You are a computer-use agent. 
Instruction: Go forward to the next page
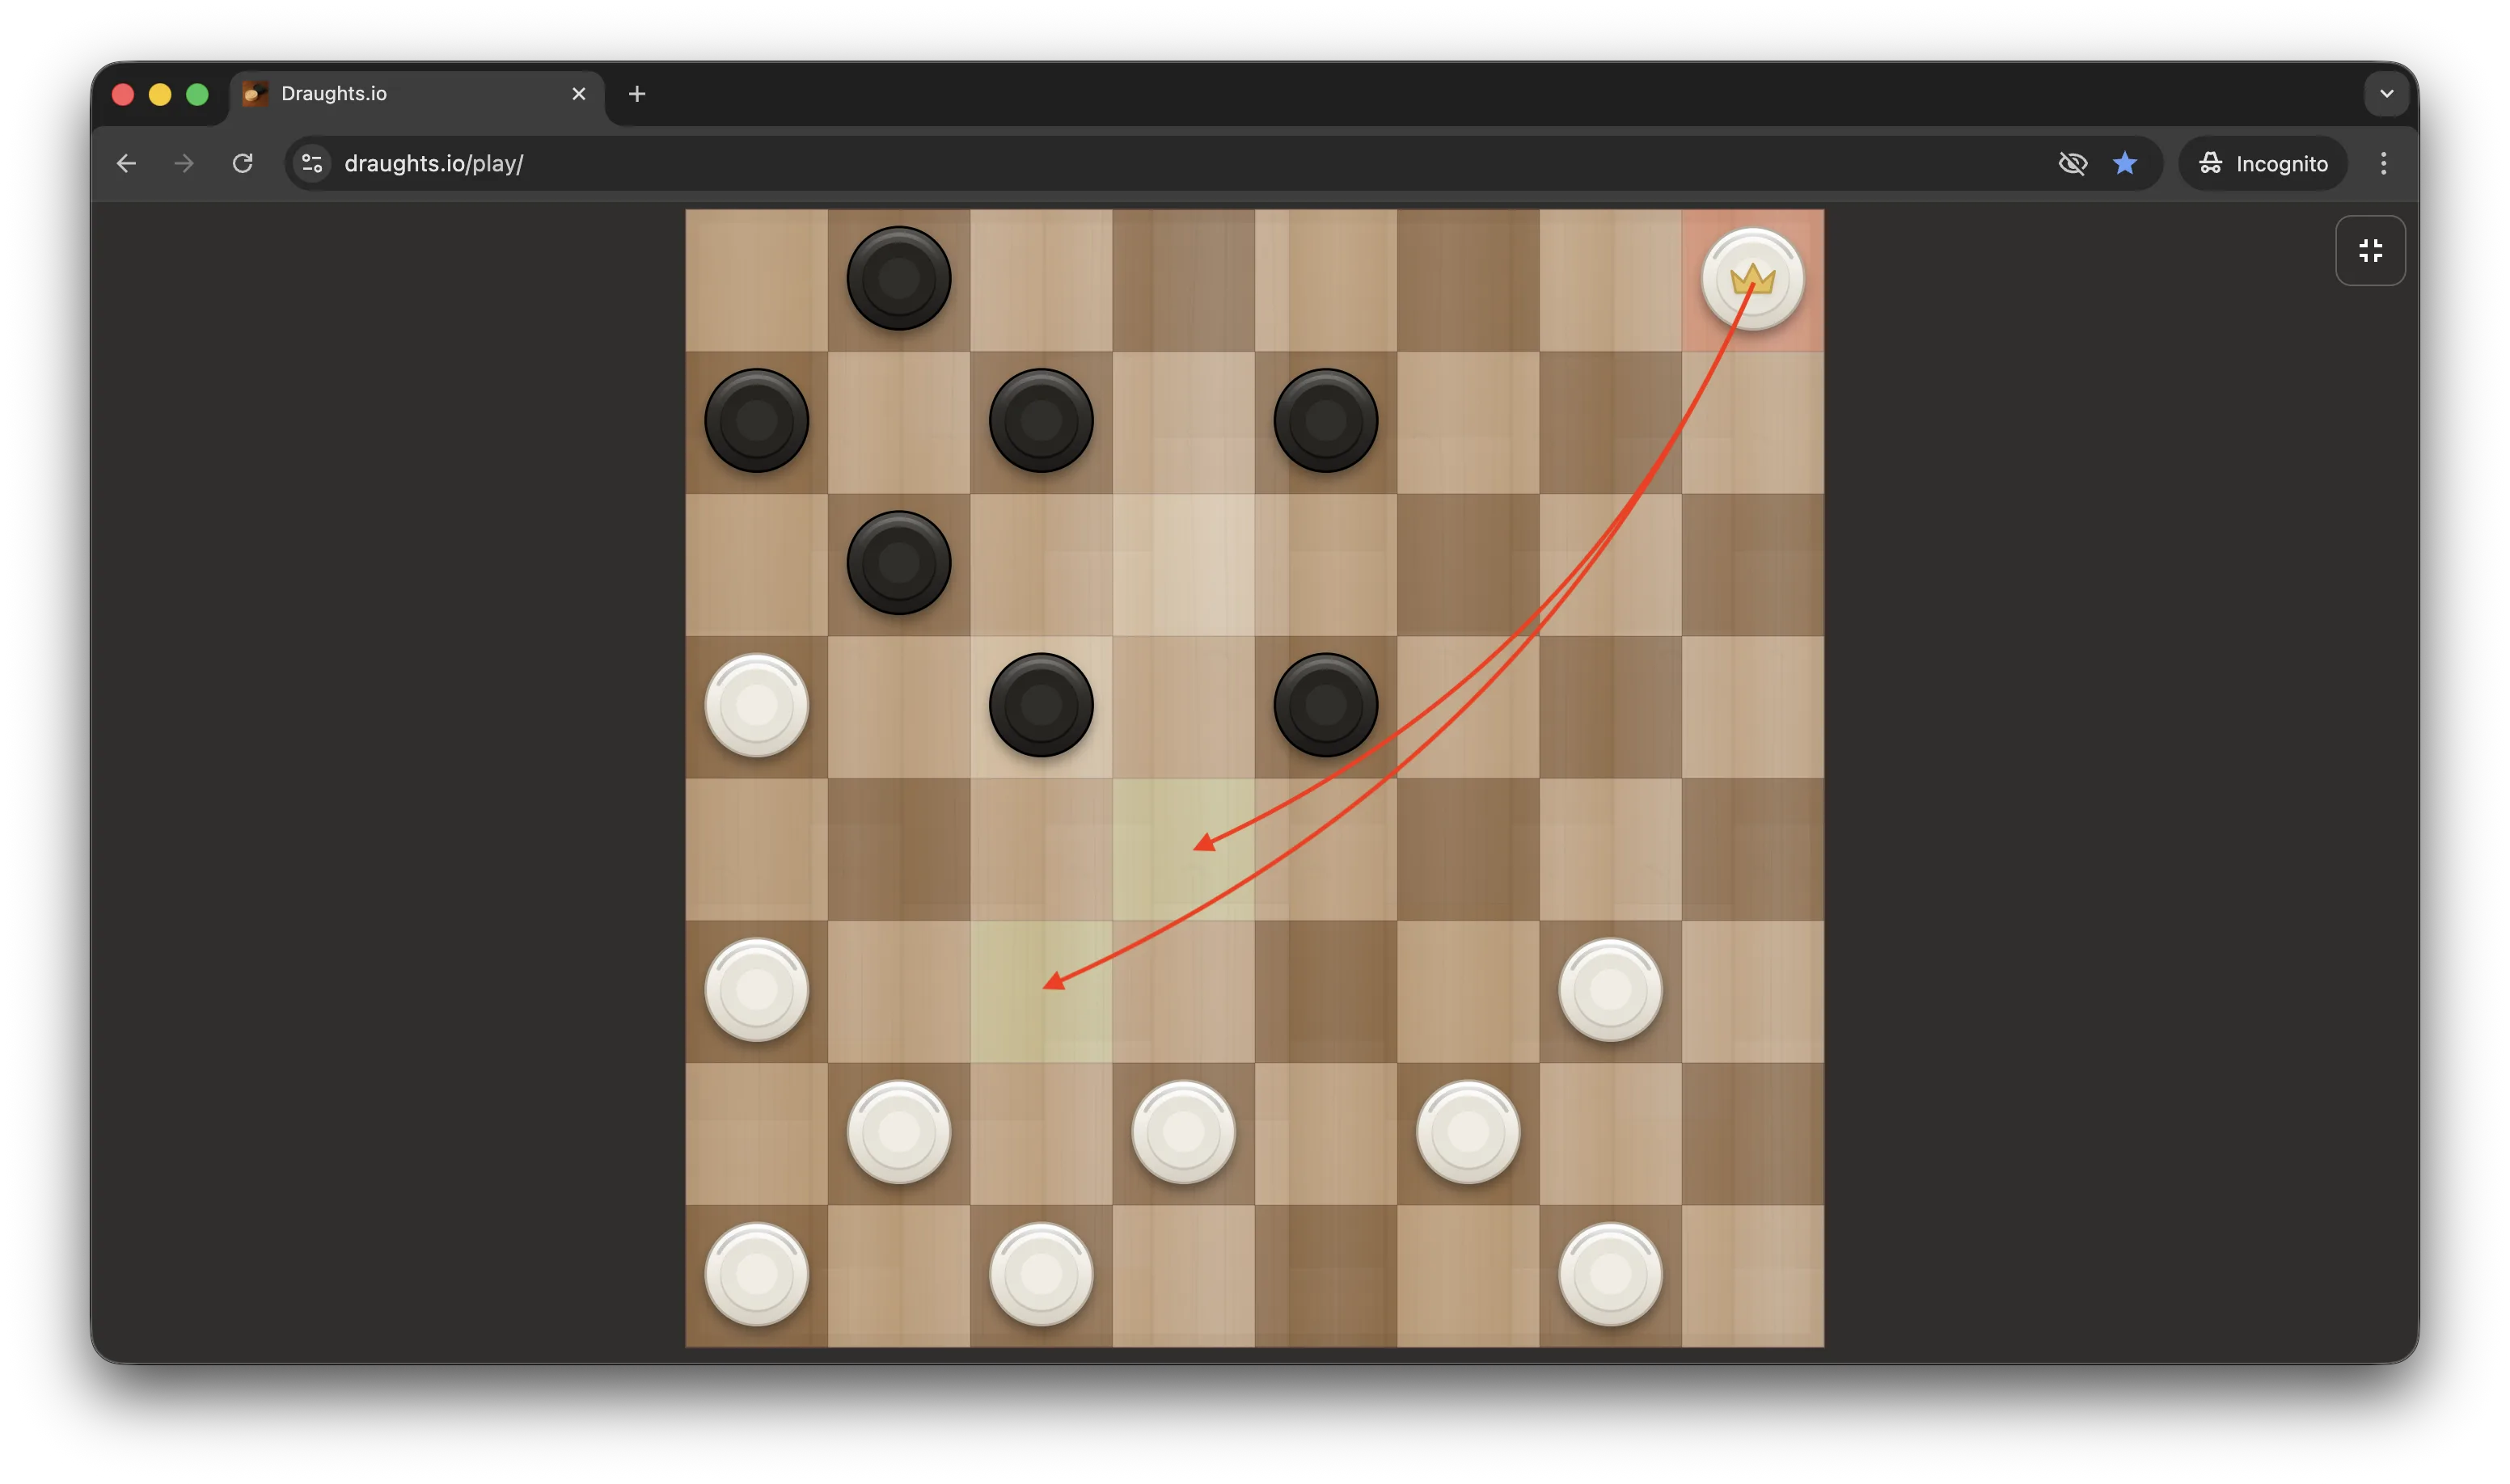183,163
